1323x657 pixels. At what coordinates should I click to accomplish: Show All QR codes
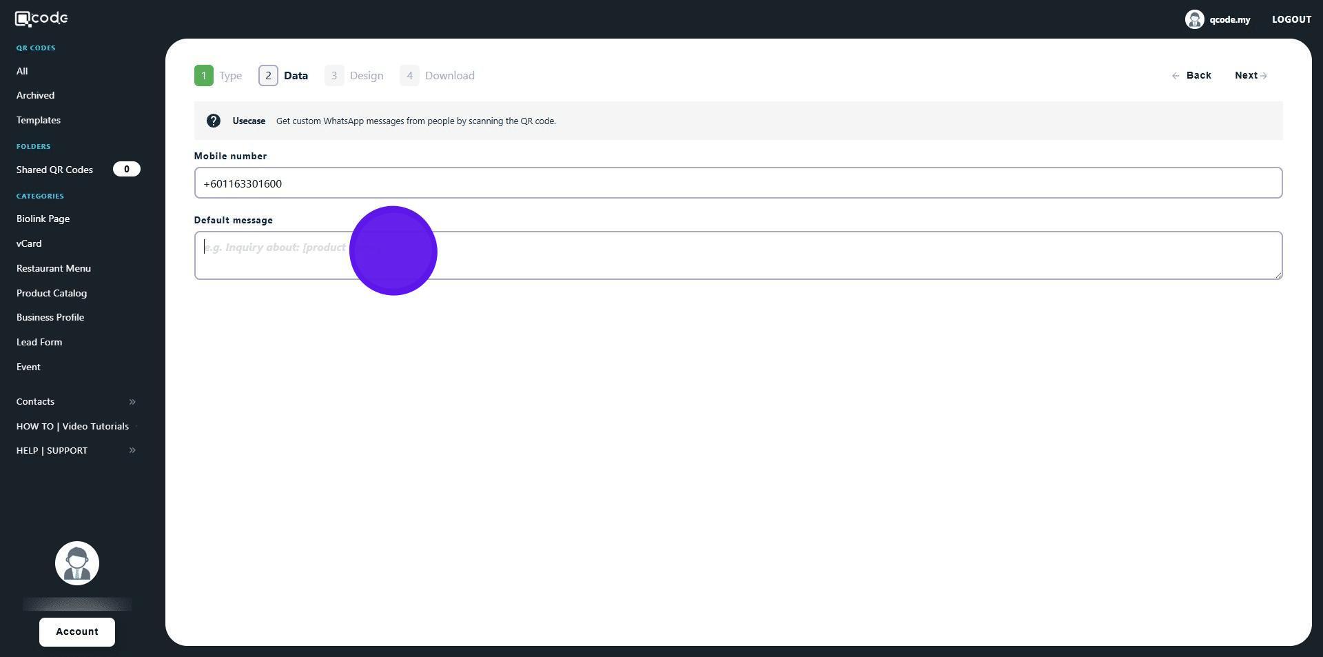[x=22, y=71]
